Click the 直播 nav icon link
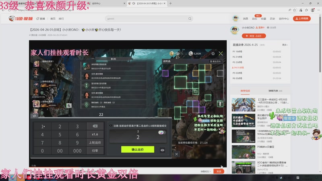 [41, 19]
